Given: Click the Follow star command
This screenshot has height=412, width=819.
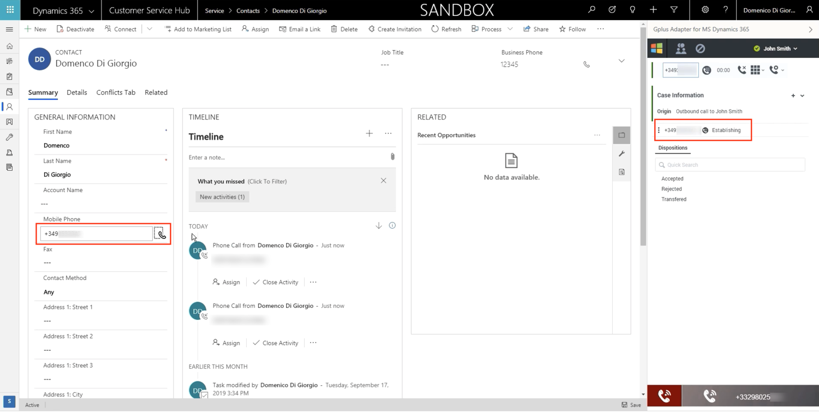Looking at the screenshot, I should [x=572, y=29].
